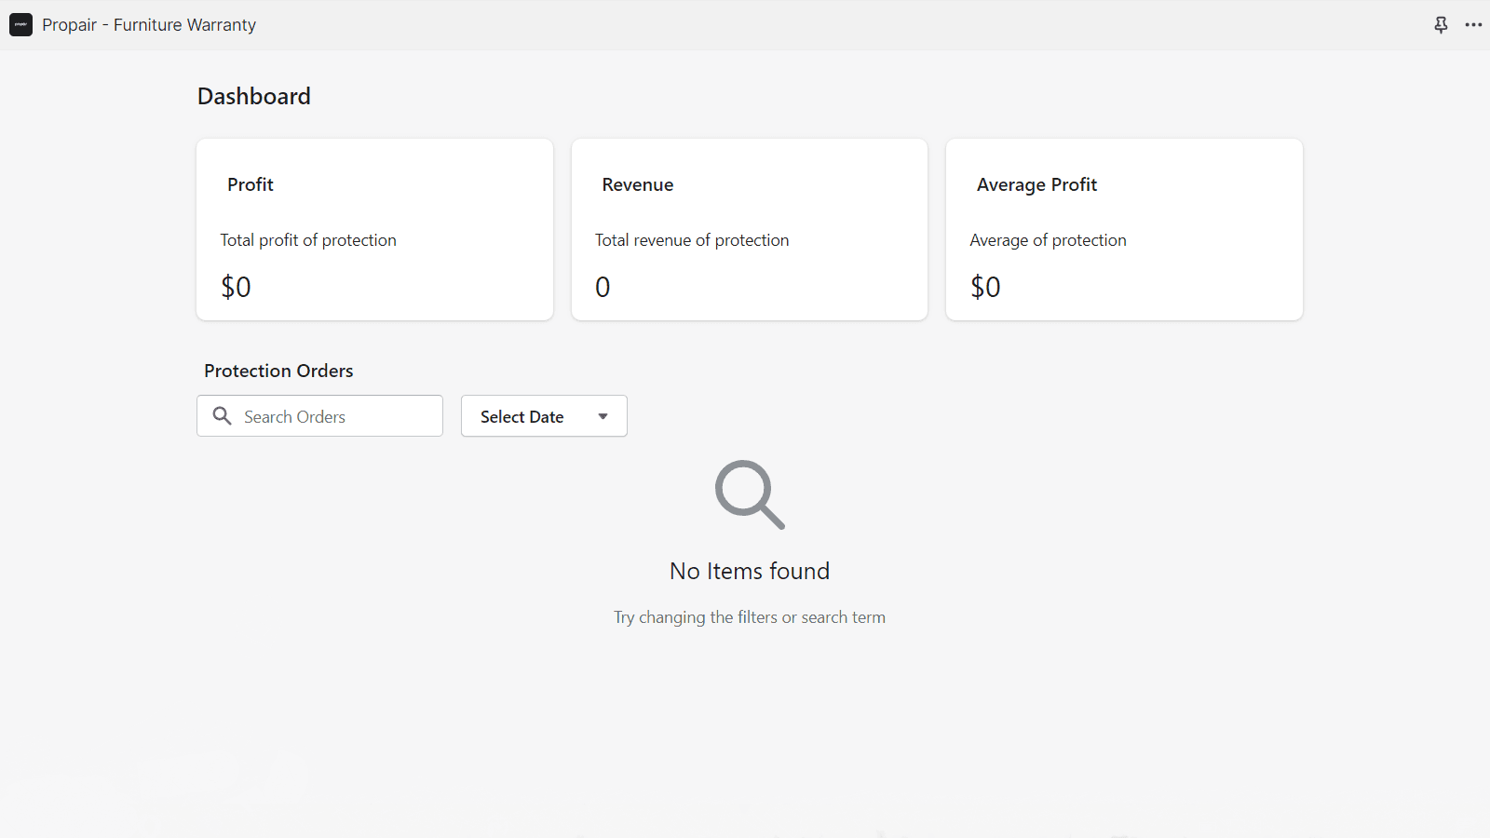Click the magnifier icon inside Search Orders
This screenshot has width=1490, height=838.
tap(222, 415)
